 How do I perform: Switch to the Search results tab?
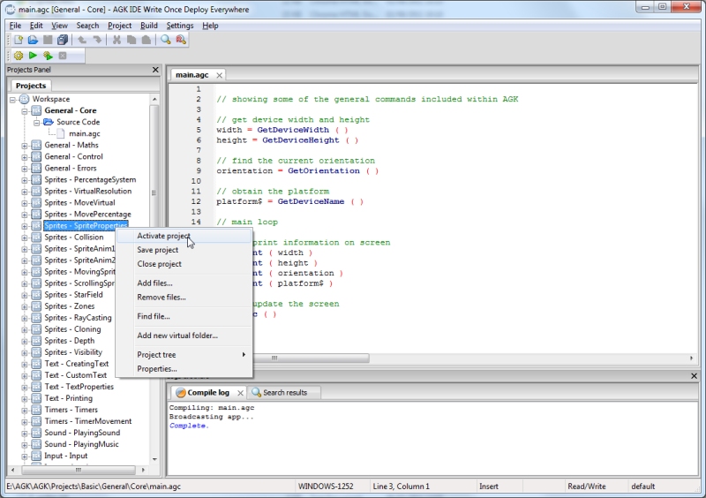point(284,393)
